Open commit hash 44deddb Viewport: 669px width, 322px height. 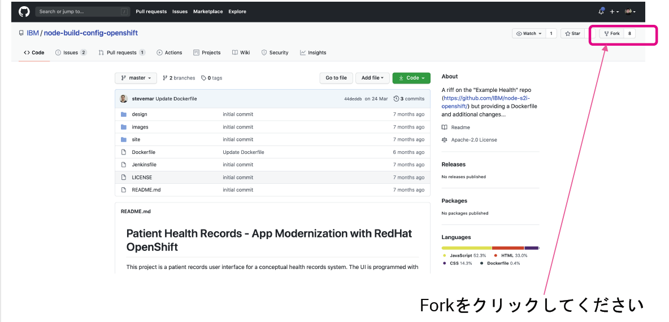[x=353, y=99]
